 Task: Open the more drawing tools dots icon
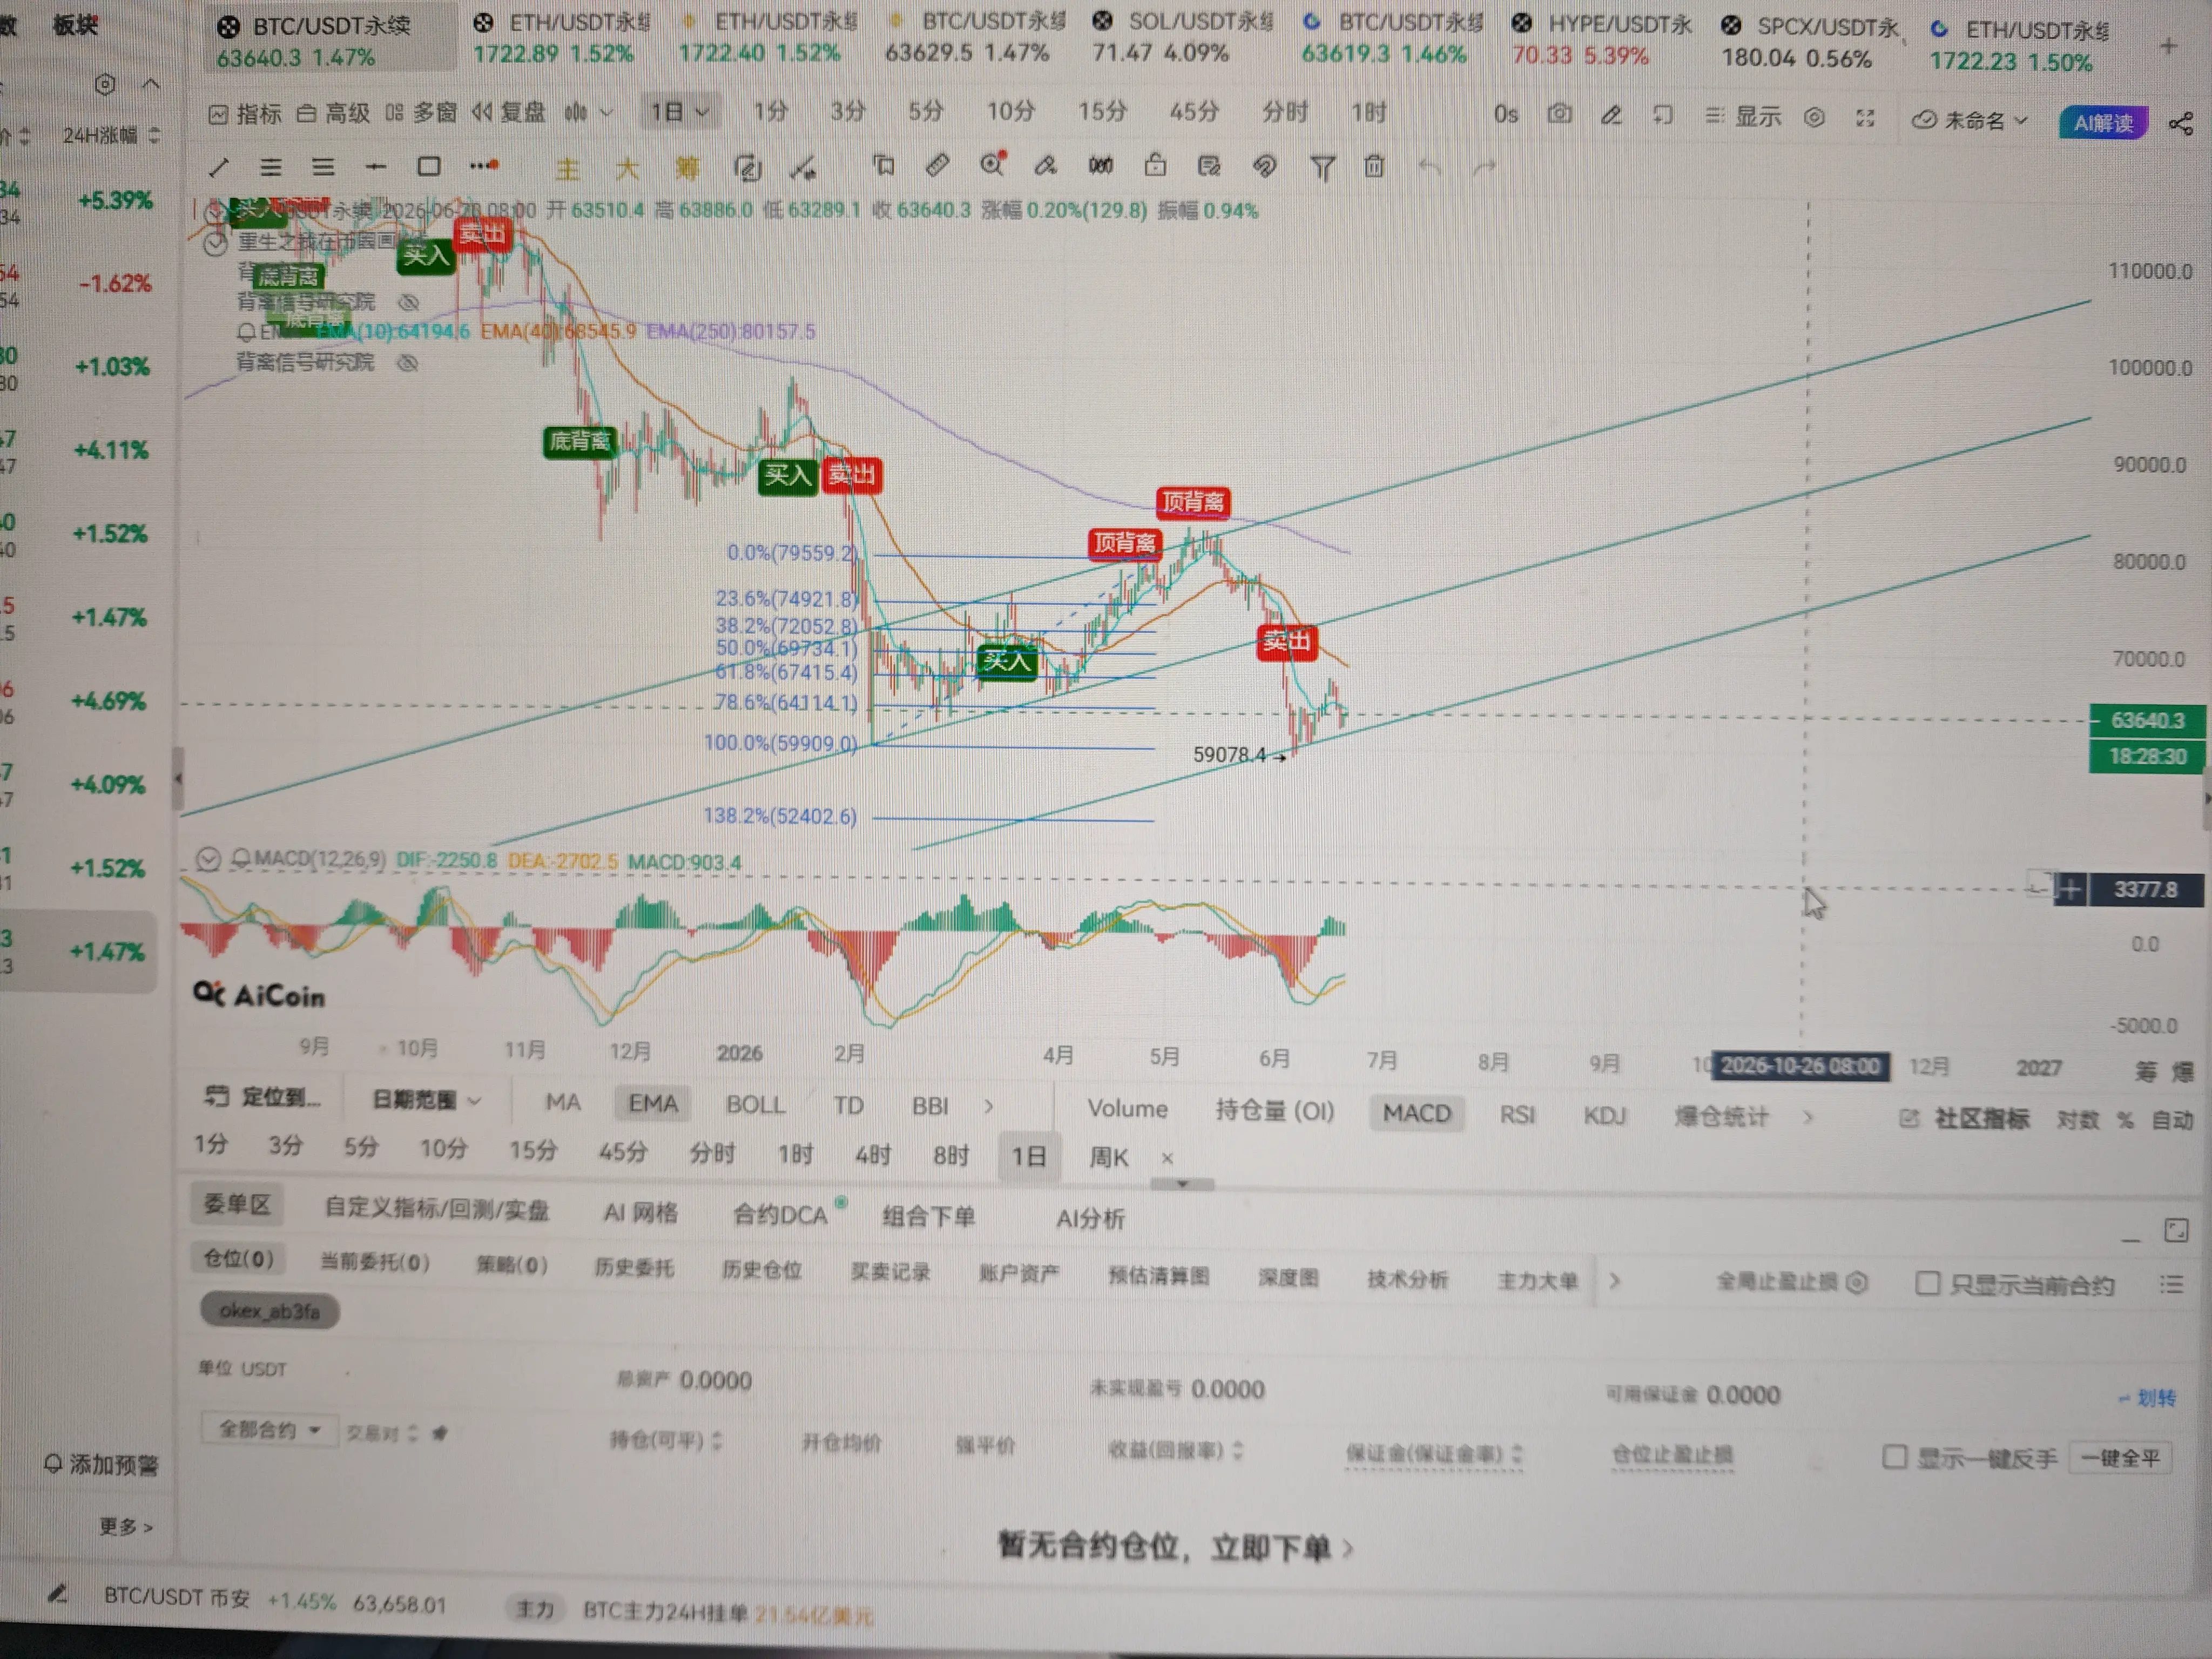point(484,165)
